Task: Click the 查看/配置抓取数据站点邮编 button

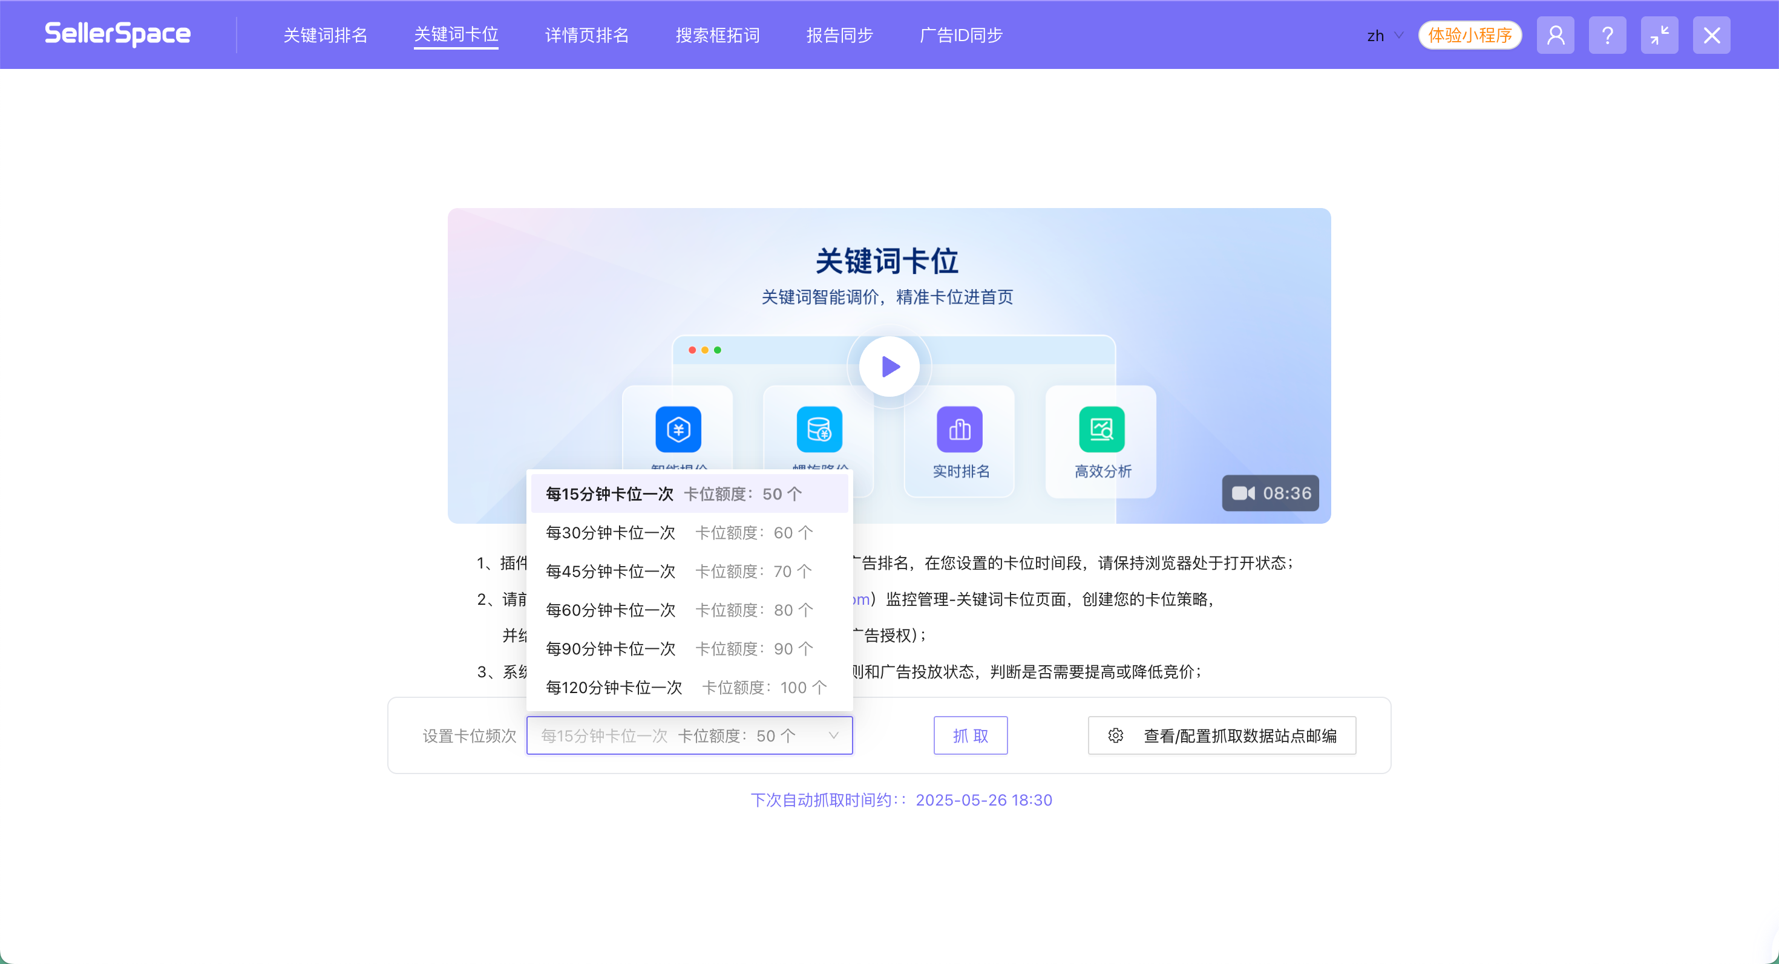Action: (1222, 735)
